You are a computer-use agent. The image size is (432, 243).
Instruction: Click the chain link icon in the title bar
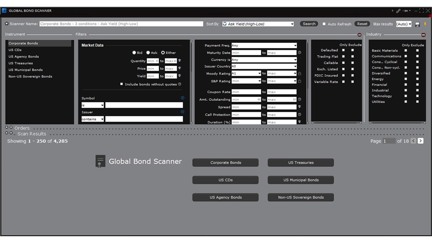(x=398, y=10)
